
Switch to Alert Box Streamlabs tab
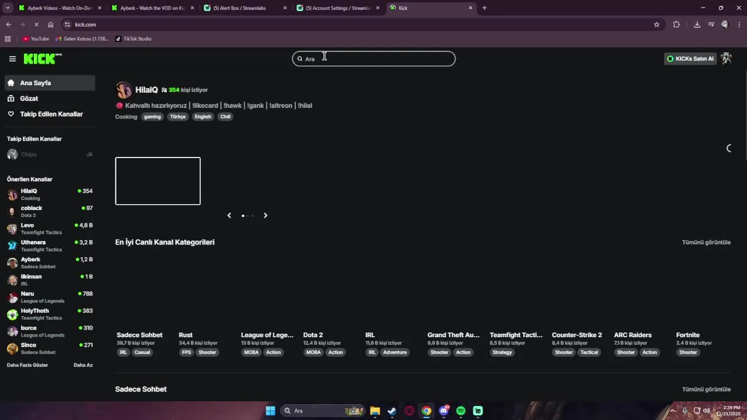(x=245, y=8)
